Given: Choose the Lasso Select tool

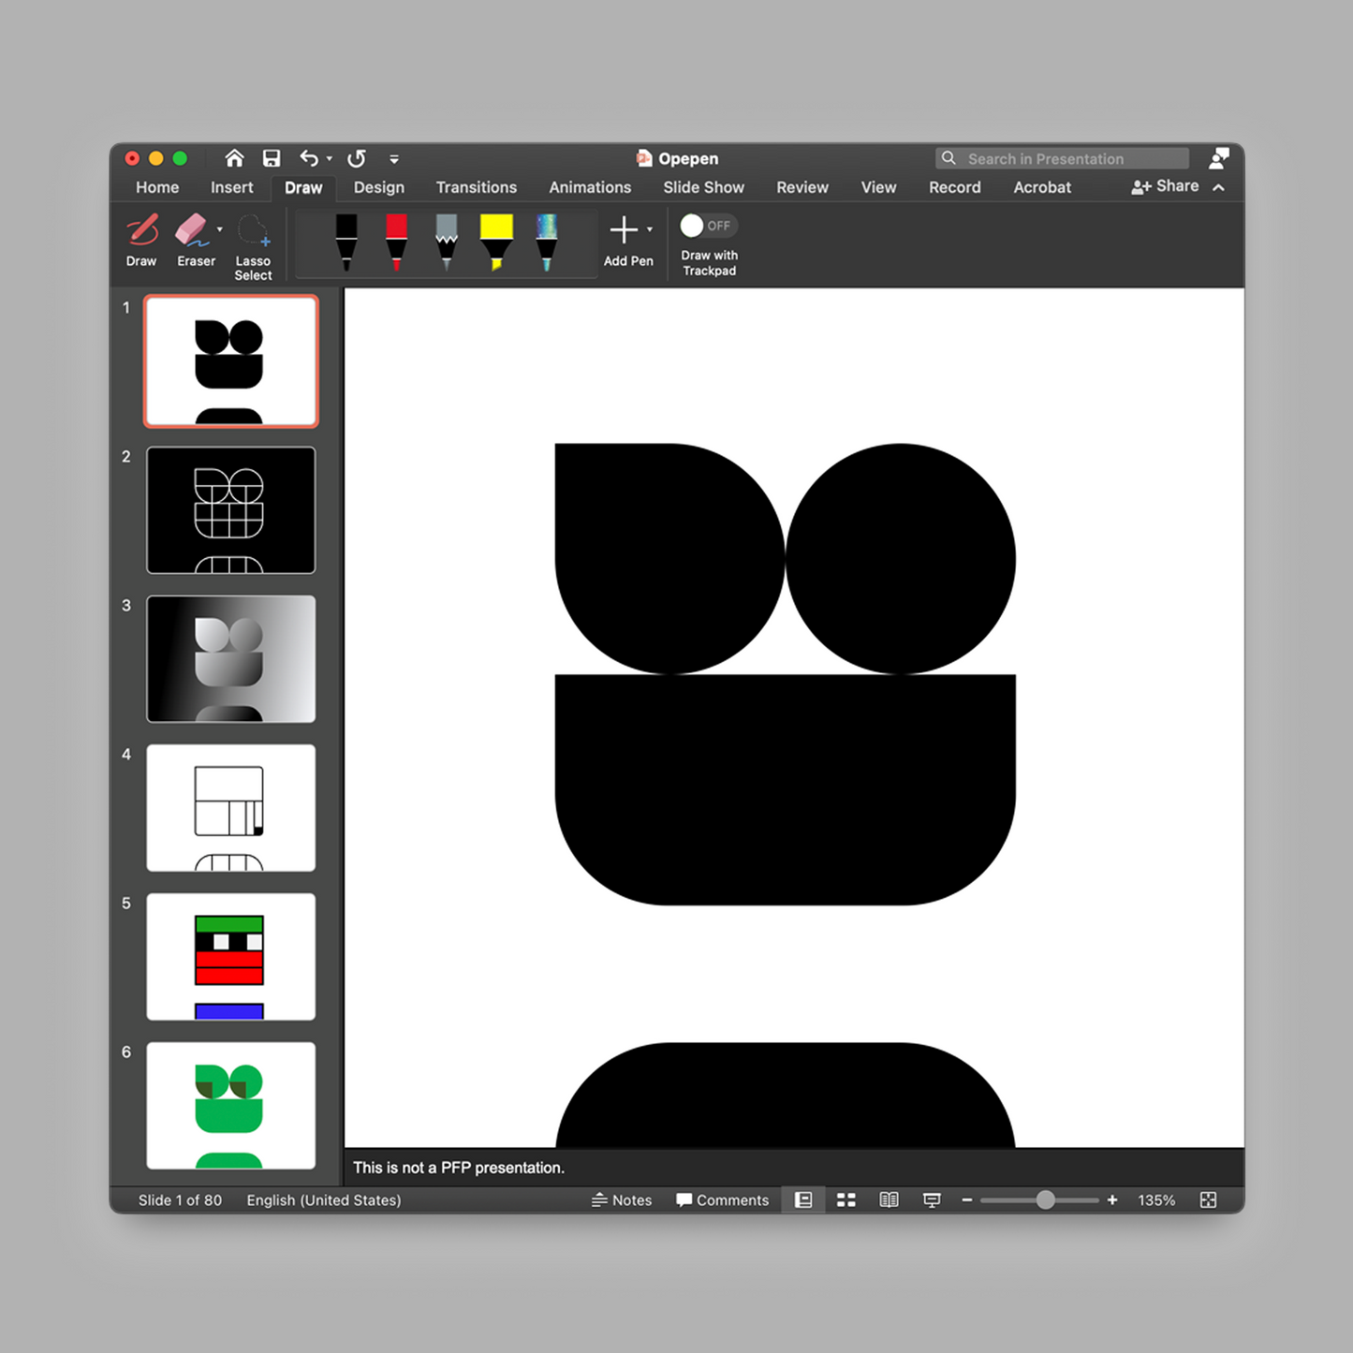Looking at the screenshot, I should pos(253,247).
